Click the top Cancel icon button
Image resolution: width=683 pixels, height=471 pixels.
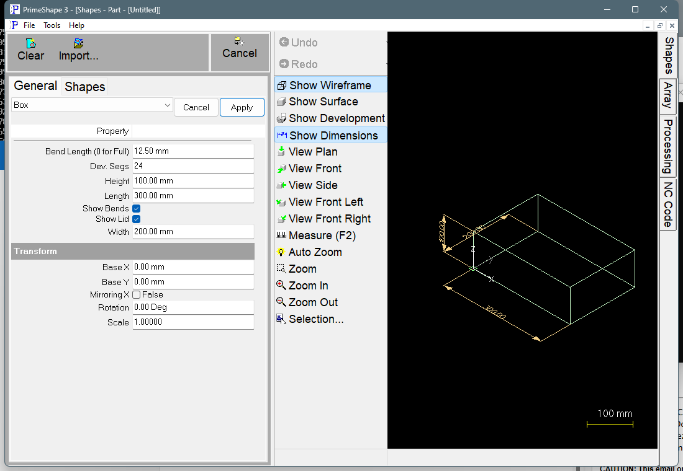pos(240,48)
